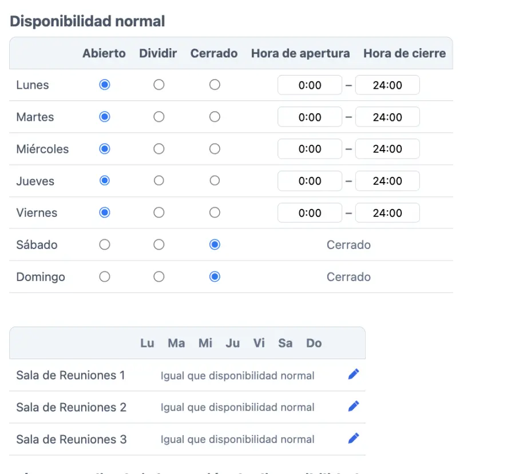Click Lunes closing time field
The height and width of the screenshot is (474, 515).
[x=387, y=85]
